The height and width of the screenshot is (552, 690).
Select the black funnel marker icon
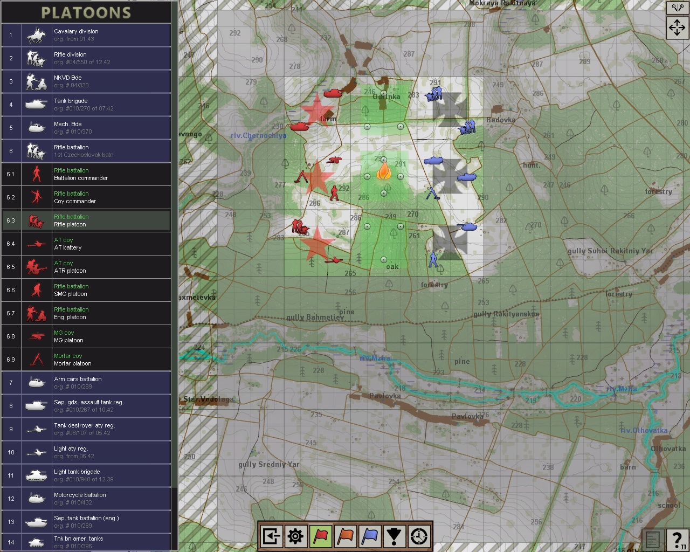pyautogui.click(x=394, y=535)
